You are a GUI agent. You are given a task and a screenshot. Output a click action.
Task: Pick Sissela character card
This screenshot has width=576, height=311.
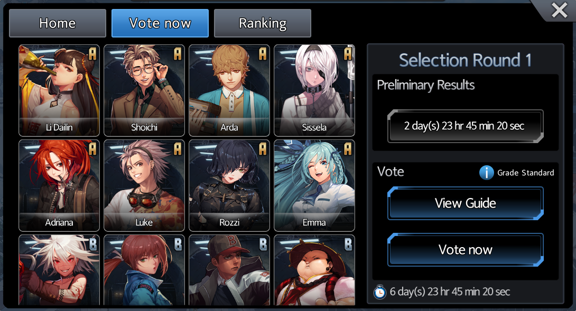[x=314, y=90]
